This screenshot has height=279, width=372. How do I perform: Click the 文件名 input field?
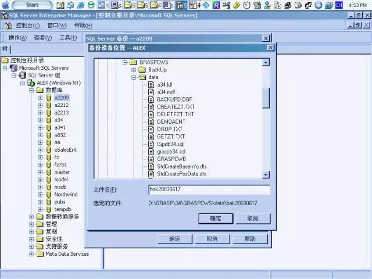tap(209, 190)
